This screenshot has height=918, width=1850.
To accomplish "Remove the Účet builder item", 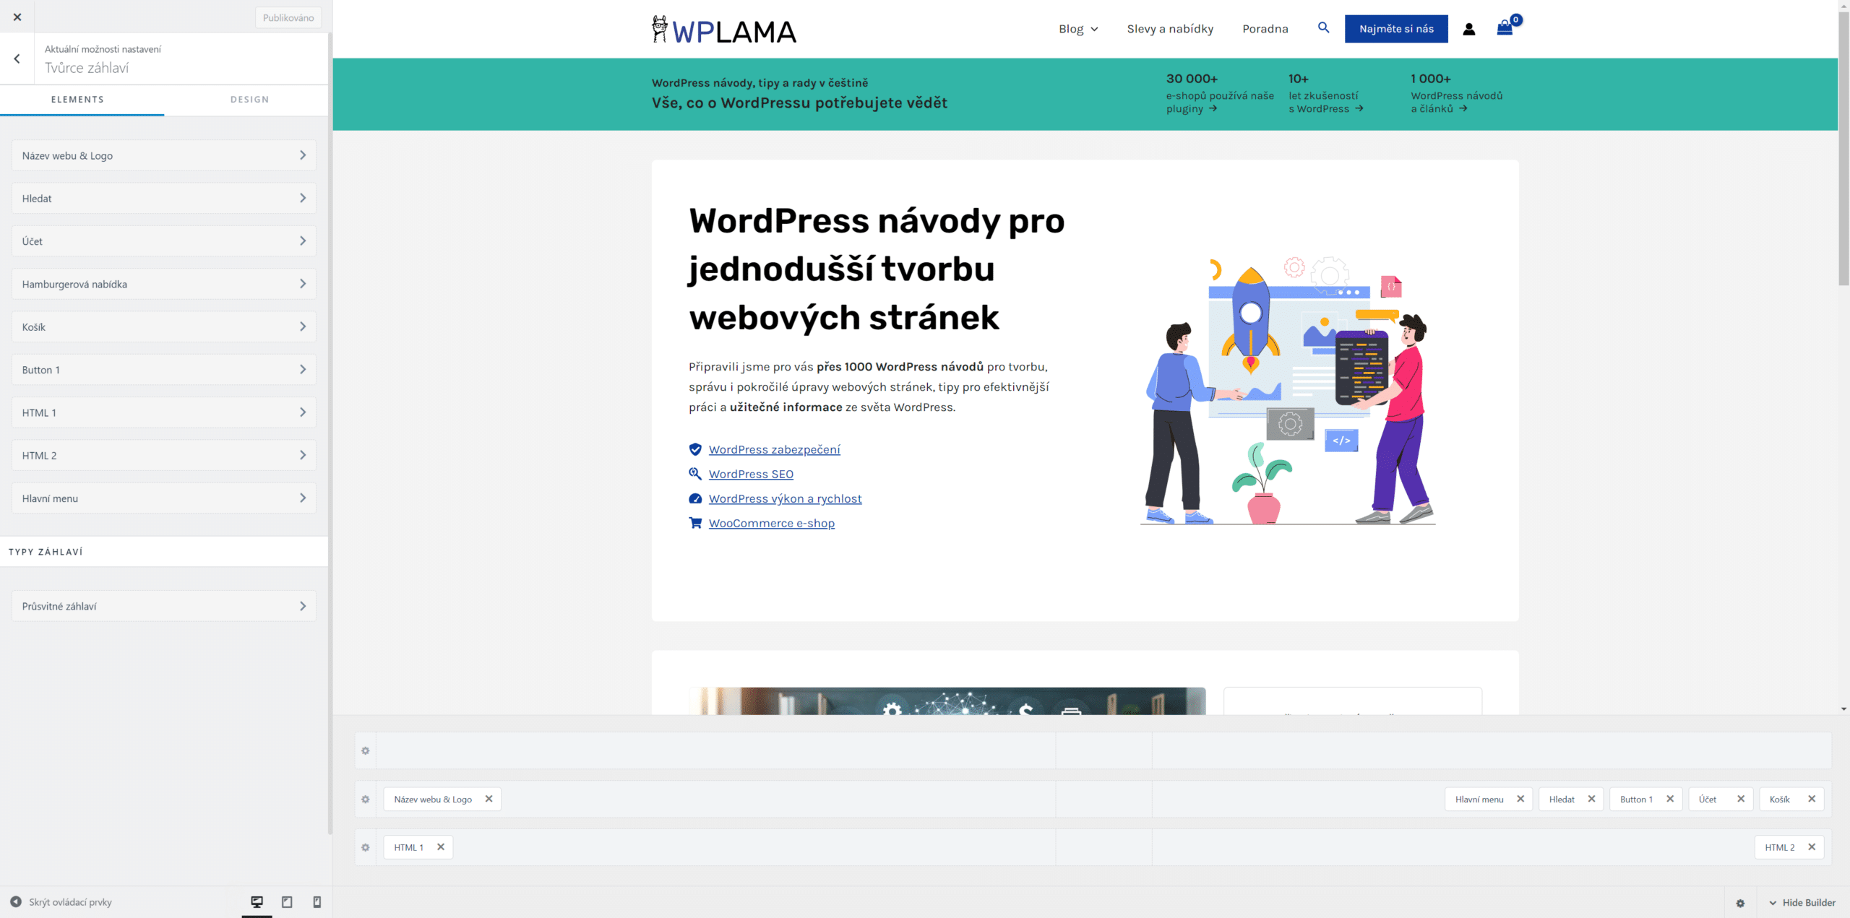I will coord(1741,799).
